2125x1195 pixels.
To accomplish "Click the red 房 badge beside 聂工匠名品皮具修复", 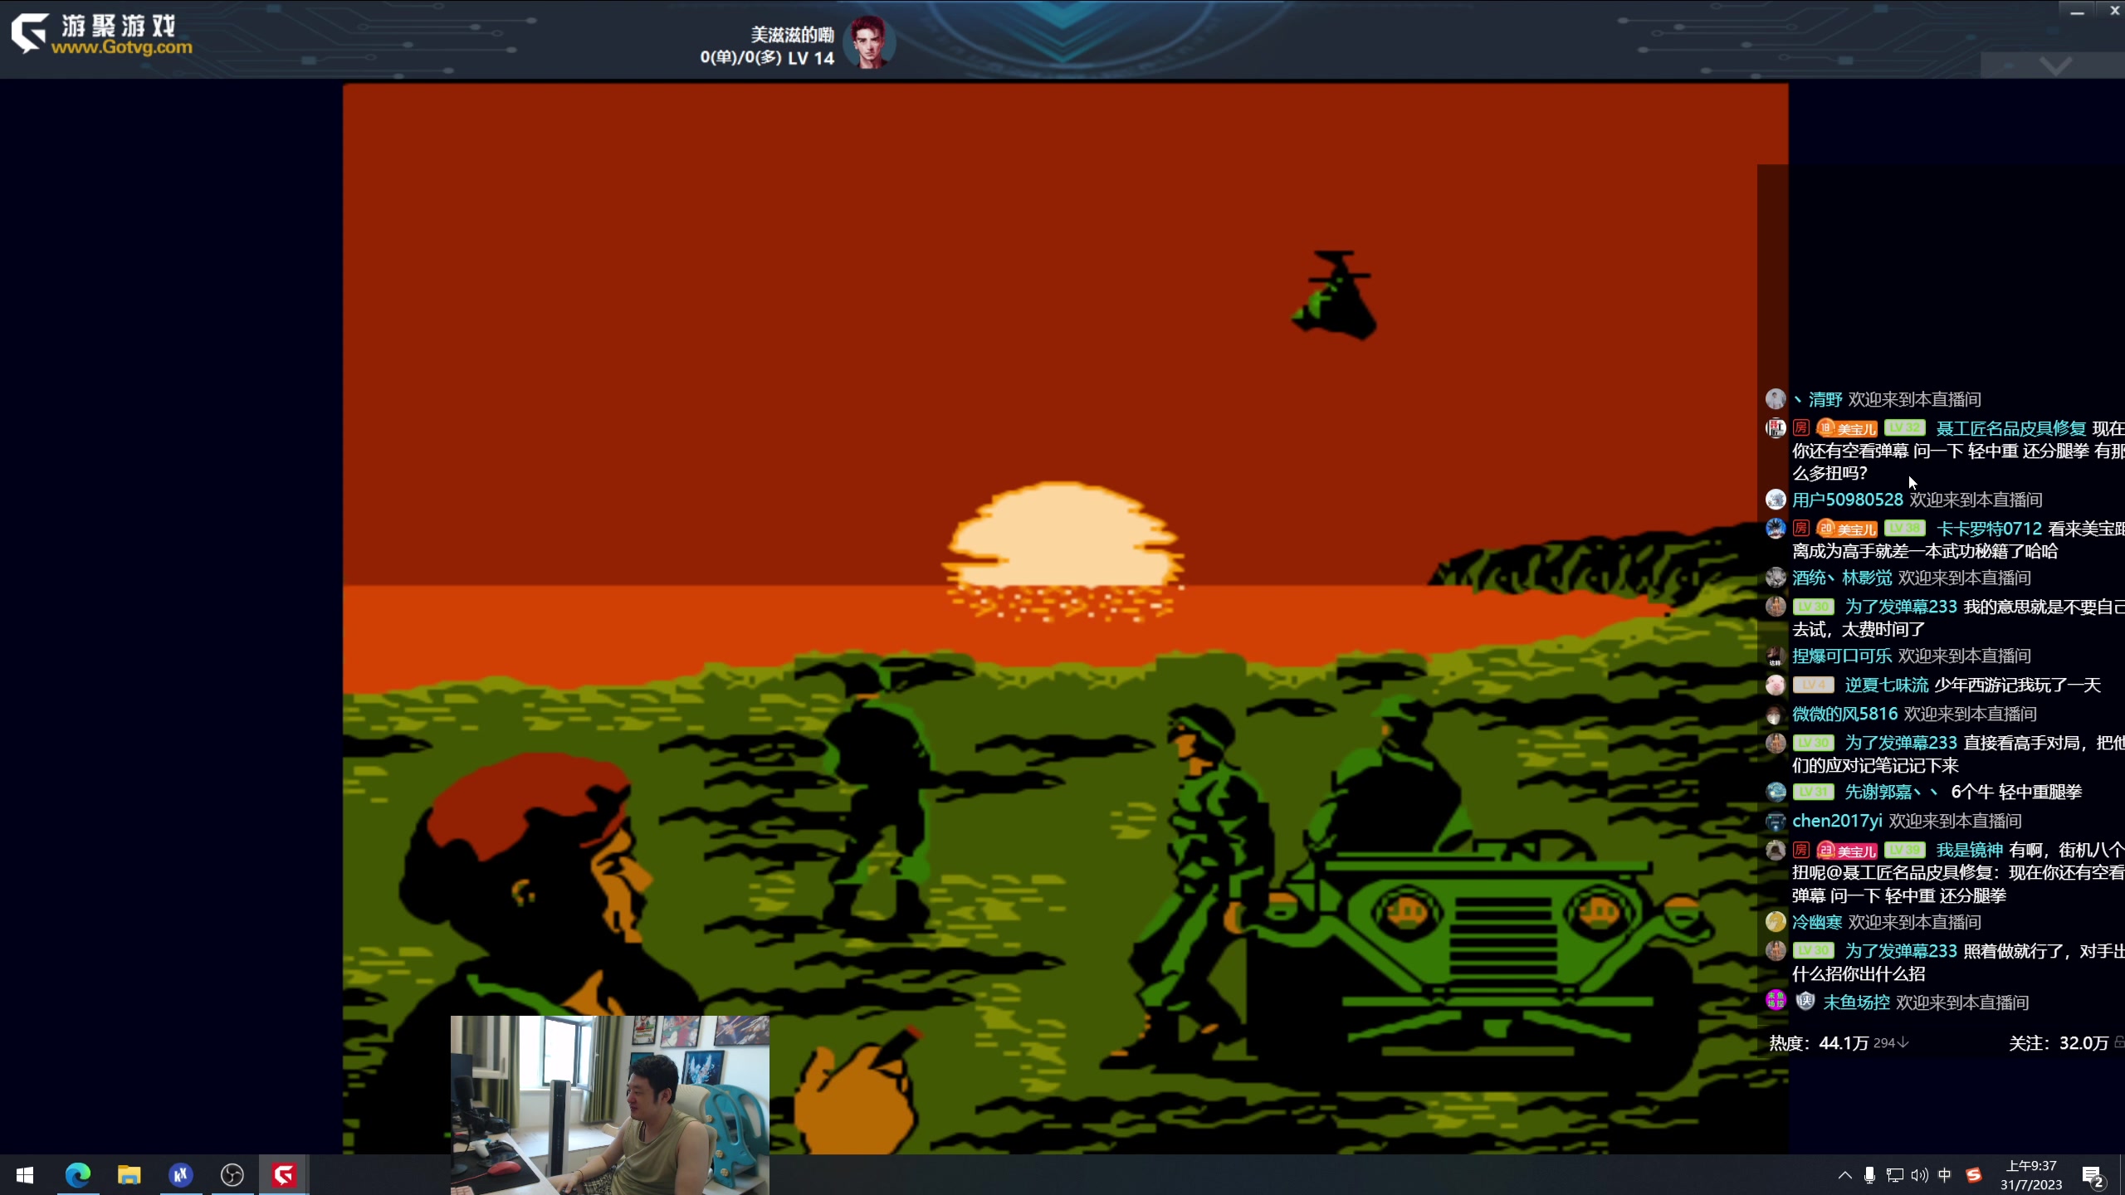I will coord(1800,428).
